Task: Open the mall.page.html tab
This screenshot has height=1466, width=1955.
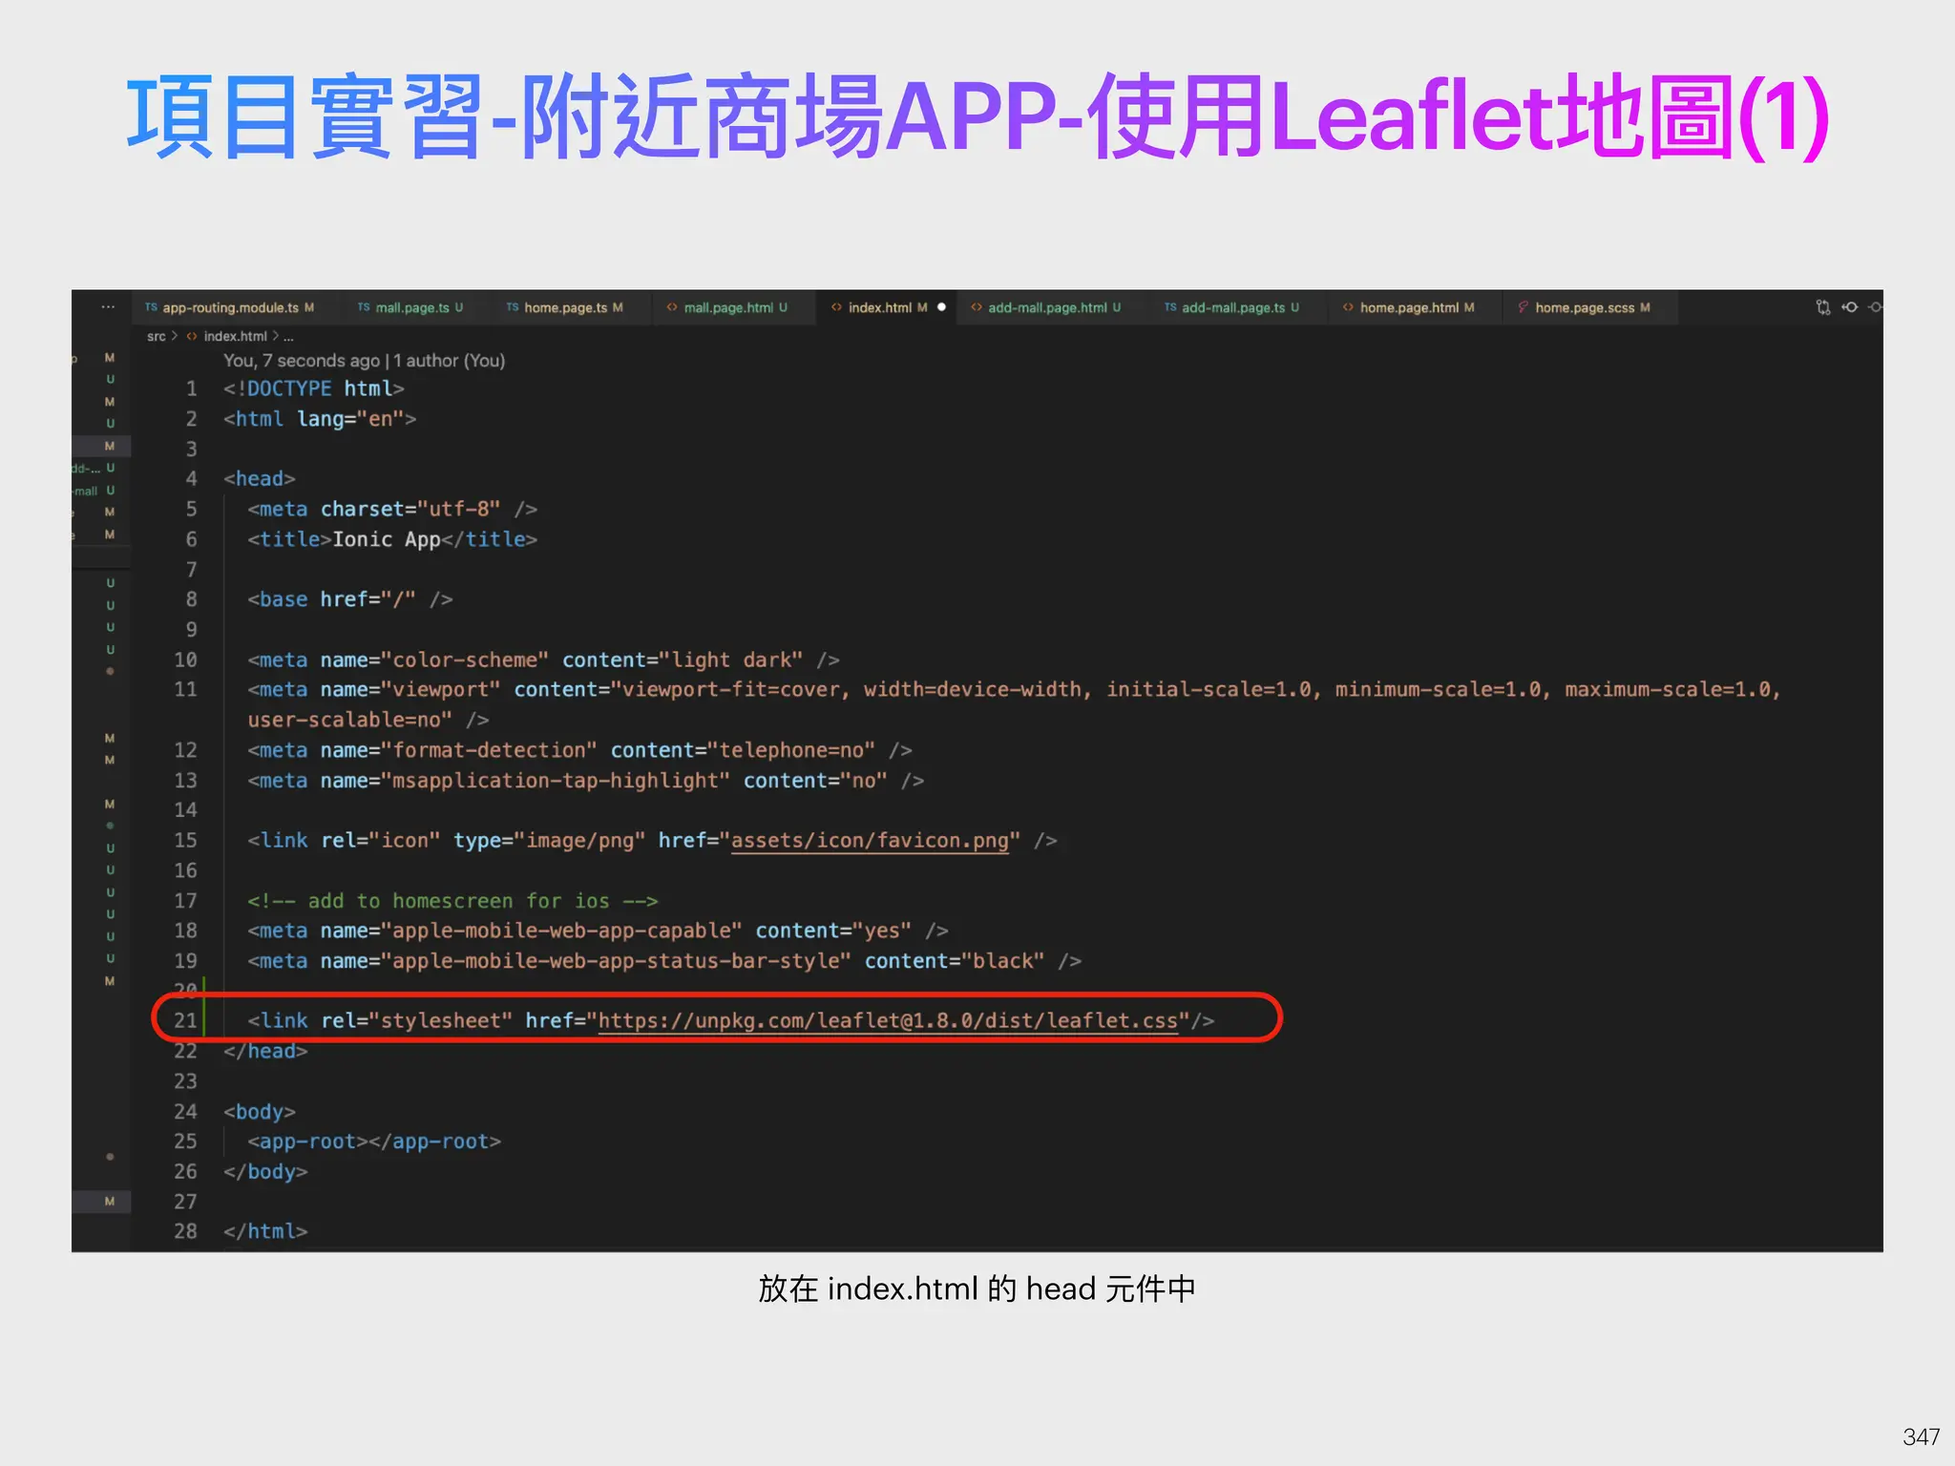Action: tap(726, 307)
